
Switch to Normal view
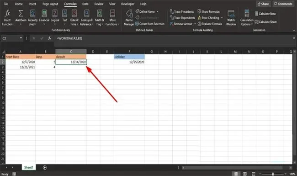pos(236,174)
